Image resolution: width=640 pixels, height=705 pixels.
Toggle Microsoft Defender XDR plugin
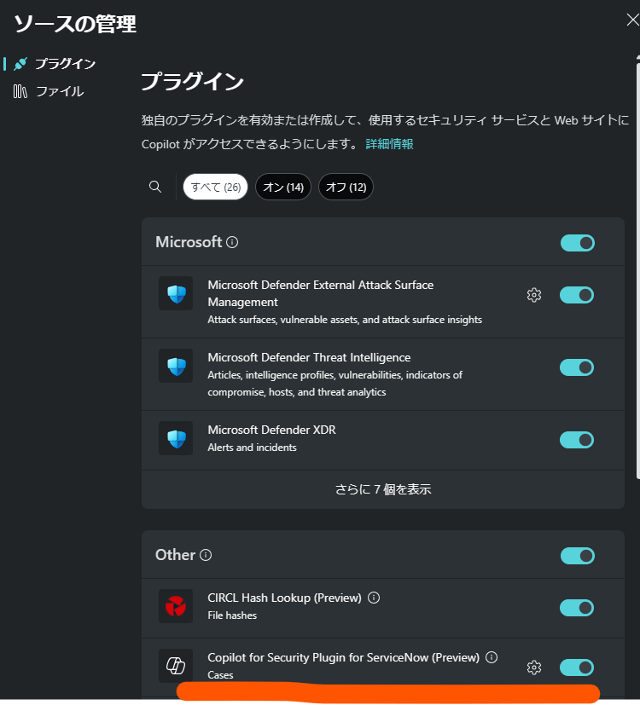point(577,440)
